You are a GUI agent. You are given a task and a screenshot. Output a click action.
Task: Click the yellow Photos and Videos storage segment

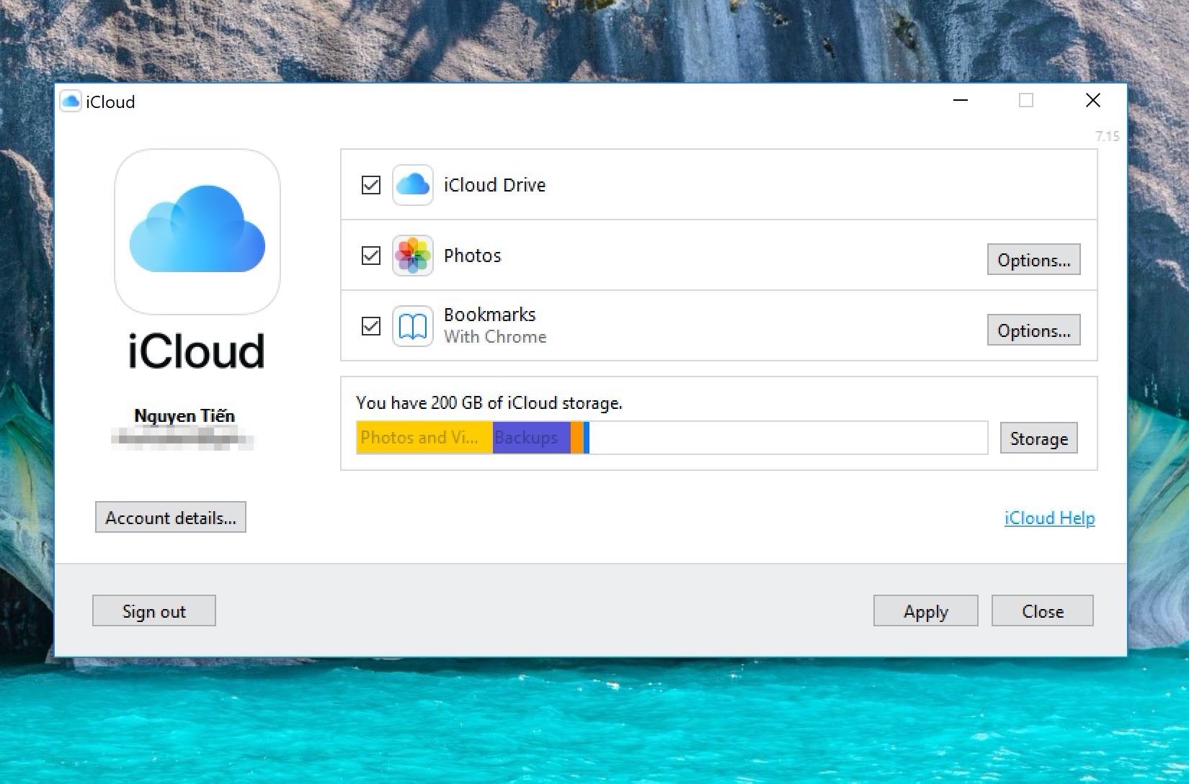click(x=424, y=438)
